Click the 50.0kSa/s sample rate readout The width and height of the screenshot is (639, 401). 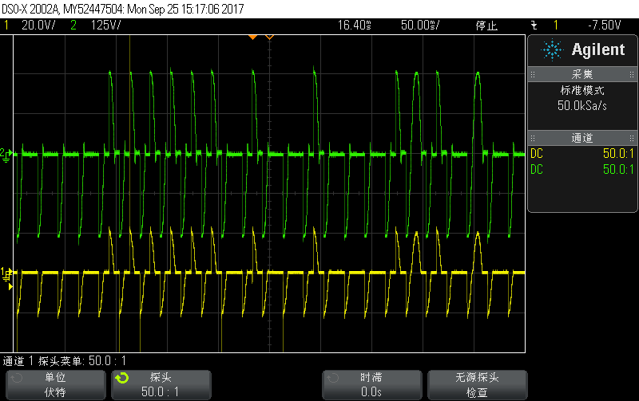coord(582,106)
